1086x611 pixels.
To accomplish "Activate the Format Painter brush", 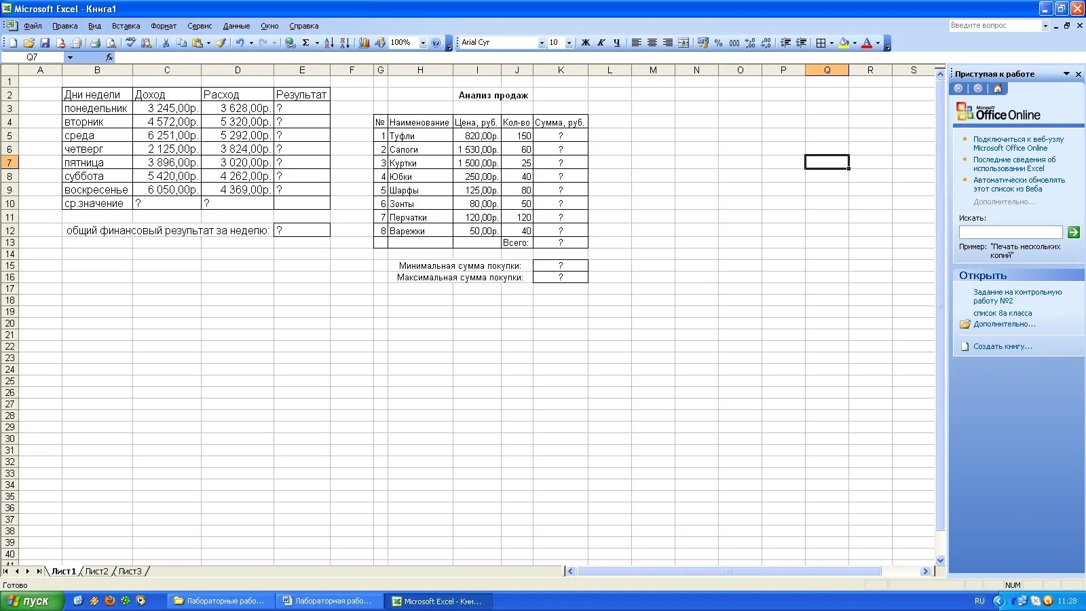I will [x=221, y=43].
